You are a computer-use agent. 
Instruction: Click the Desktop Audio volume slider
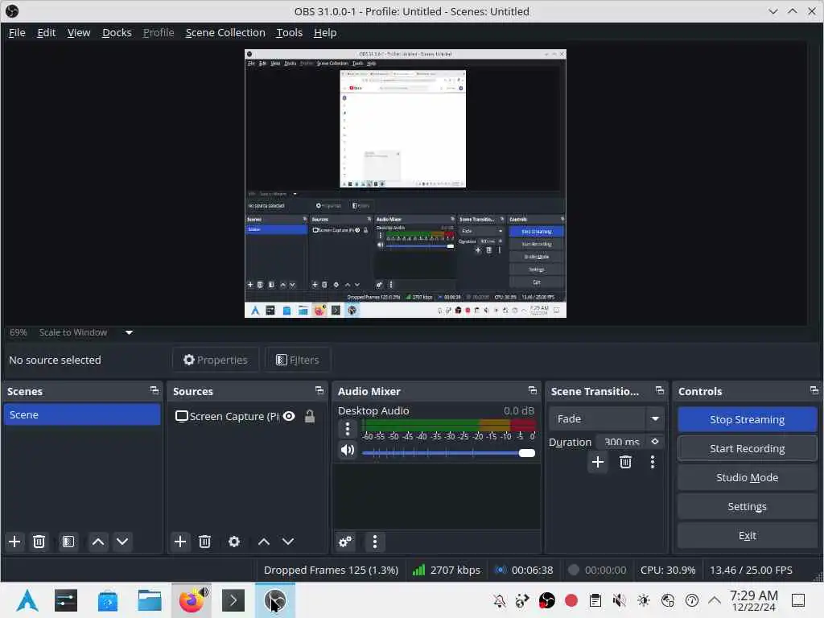click(448, 453)
